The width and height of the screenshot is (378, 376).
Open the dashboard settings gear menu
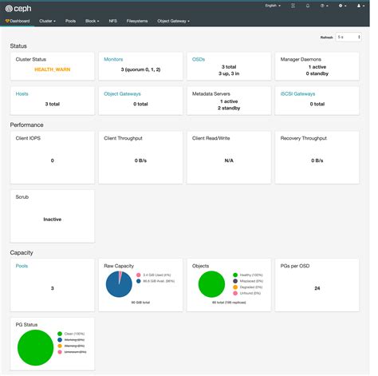[x=342, y=6]
